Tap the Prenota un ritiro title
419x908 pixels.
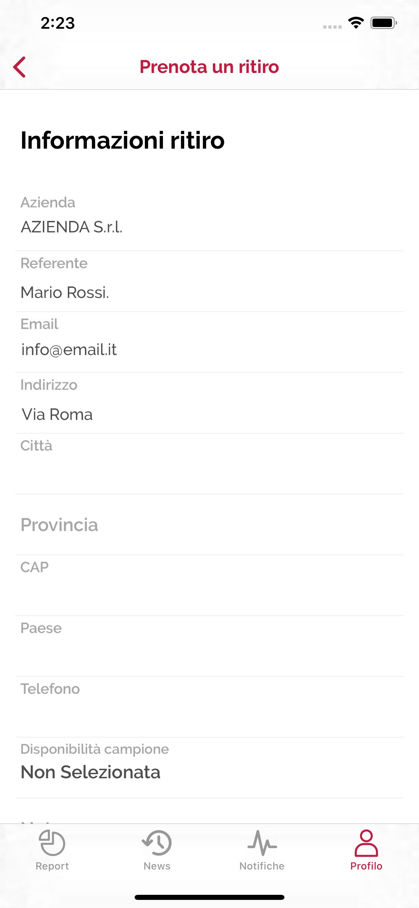tap(209, 67)
